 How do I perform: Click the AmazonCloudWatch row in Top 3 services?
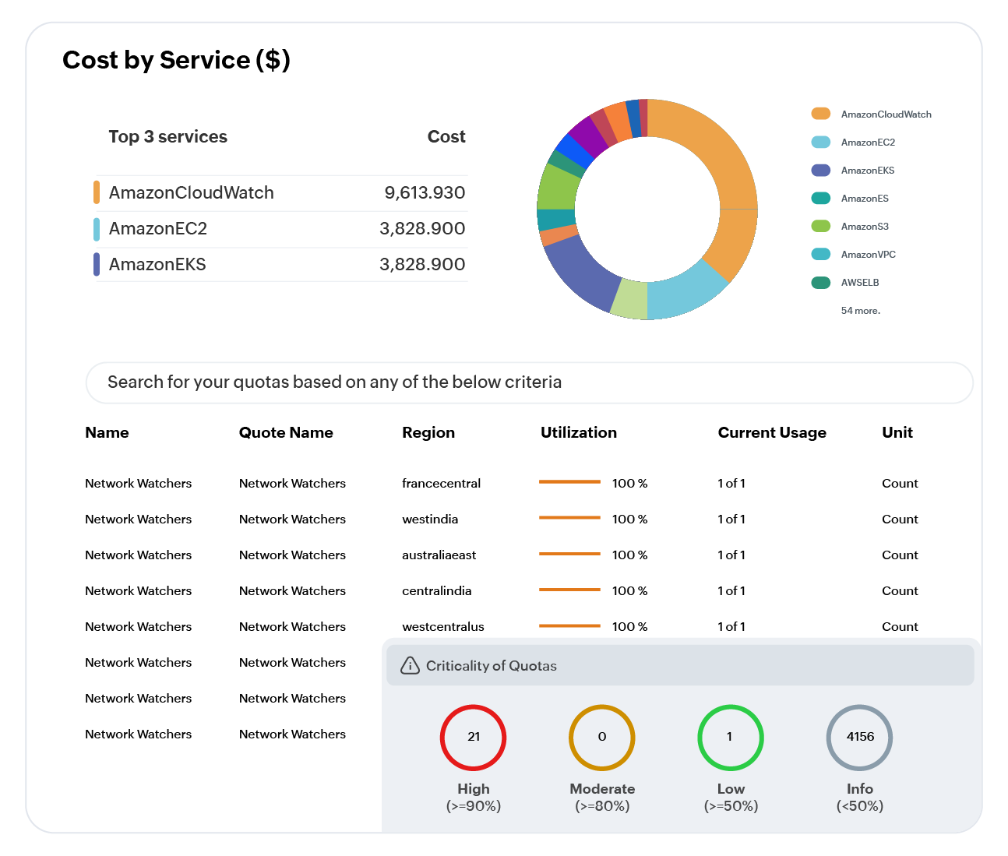[x=280, y=192]
